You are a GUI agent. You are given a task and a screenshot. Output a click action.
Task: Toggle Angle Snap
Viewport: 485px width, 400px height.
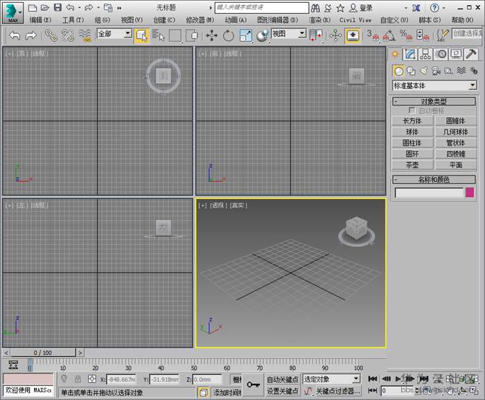coord(389,35)
